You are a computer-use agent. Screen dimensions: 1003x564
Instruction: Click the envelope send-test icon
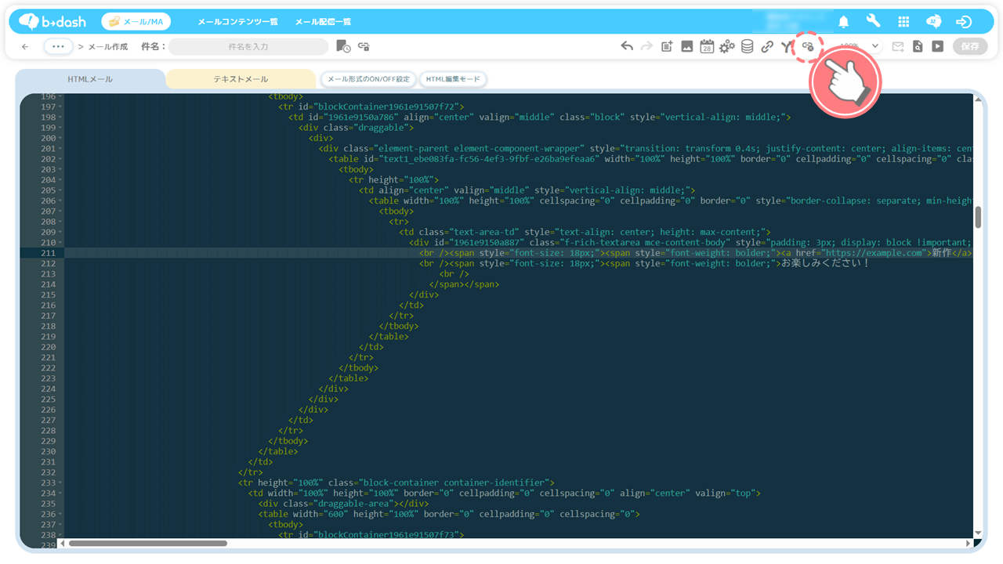(x=898, y=46)
